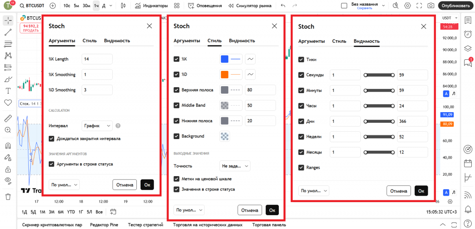Open the patterns drawing tools

pyautogui.click(x=8, y=56)
